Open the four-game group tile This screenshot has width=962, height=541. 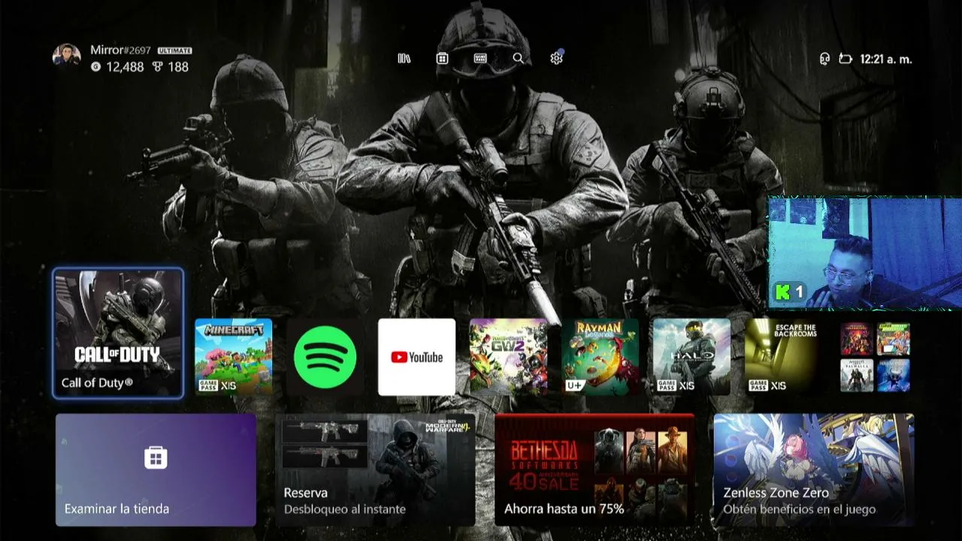[876, 357]
